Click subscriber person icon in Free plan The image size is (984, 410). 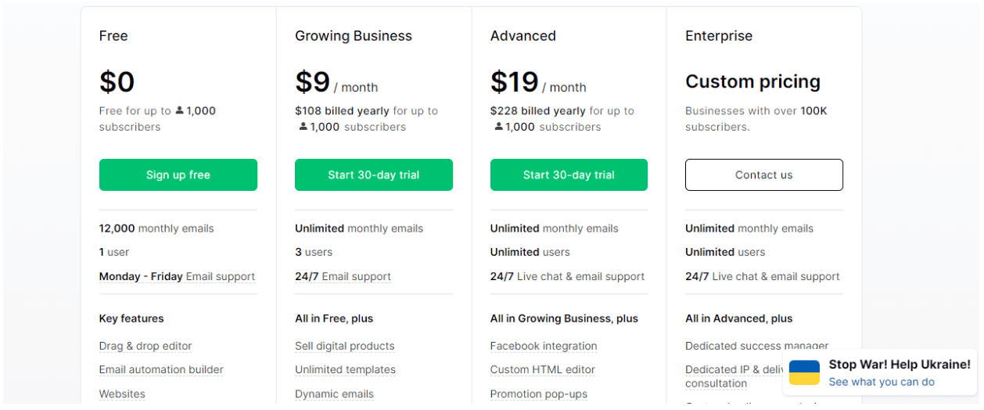179,110
